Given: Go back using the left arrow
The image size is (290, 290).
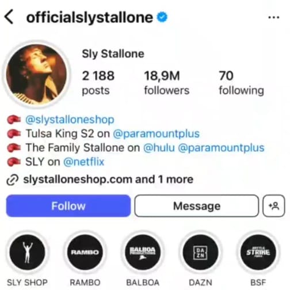Looking at the screenshot, I should (x=9, y=17).
